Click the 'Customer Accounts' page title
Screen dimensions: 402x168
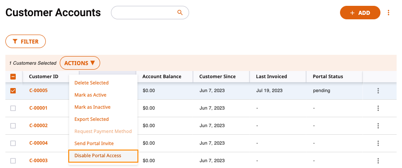(53, 12)
